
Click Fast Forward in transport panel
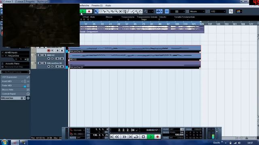(124, 137)
